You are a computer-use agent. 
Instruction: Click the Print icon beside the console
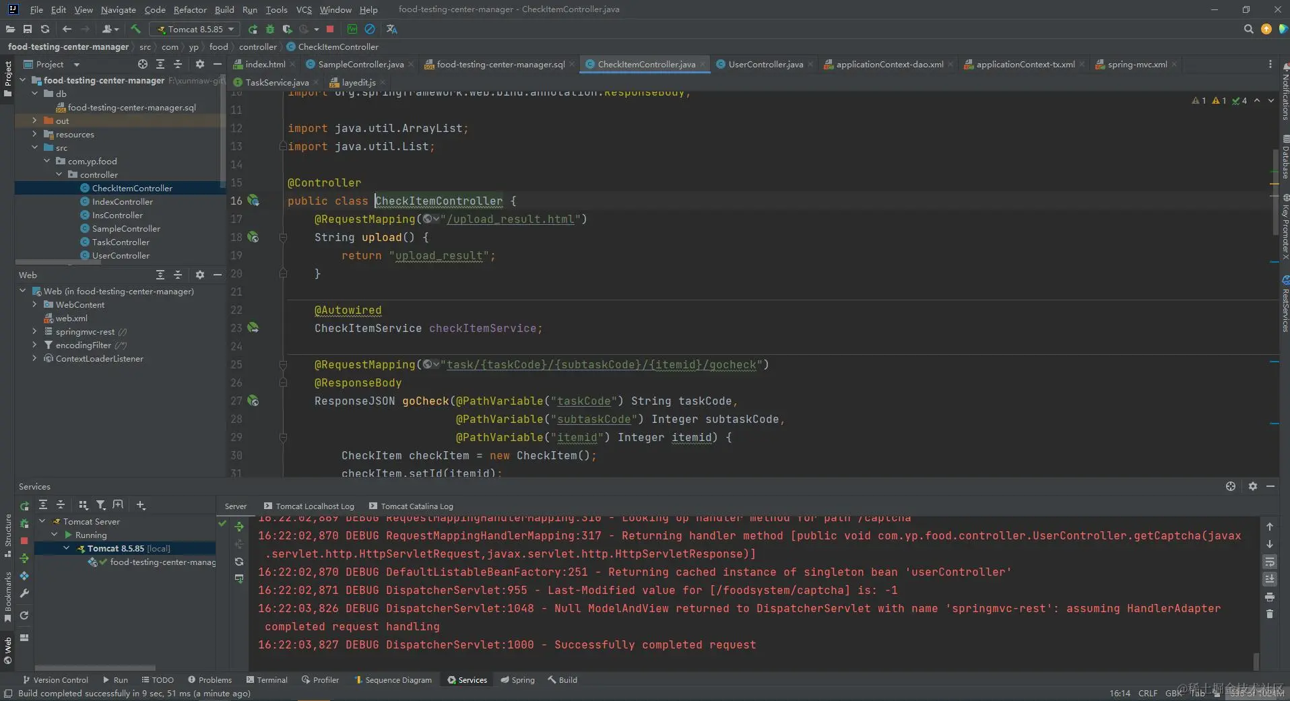click(x=1270, y=597)
